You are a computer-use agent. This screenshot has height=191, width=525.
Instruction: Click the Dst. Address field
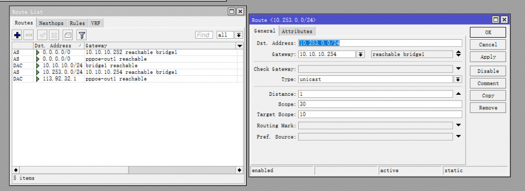[380, 43]
